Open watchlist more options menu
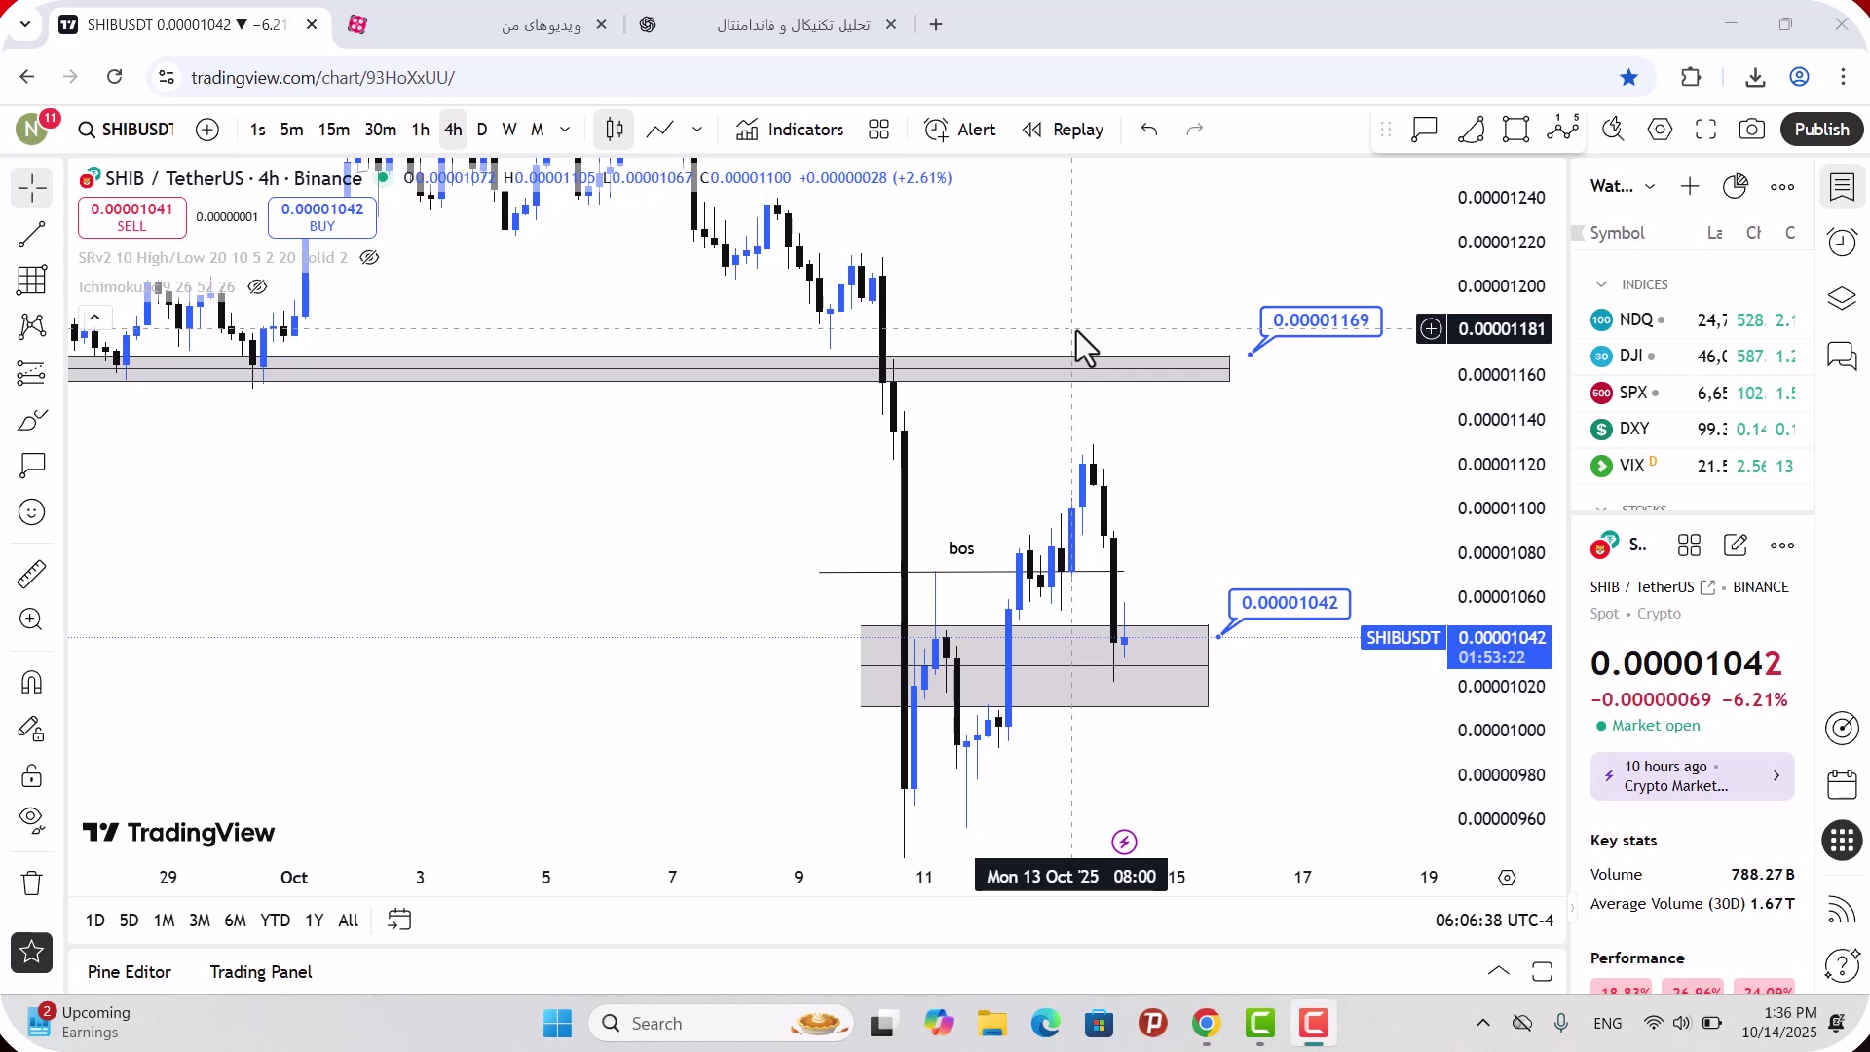Screen dimensions: 1870x1052 tap(1782, 187)
